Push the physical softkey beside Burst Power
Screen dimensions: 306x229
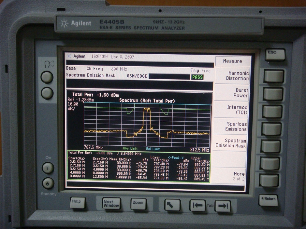click(x=273, y=94)
